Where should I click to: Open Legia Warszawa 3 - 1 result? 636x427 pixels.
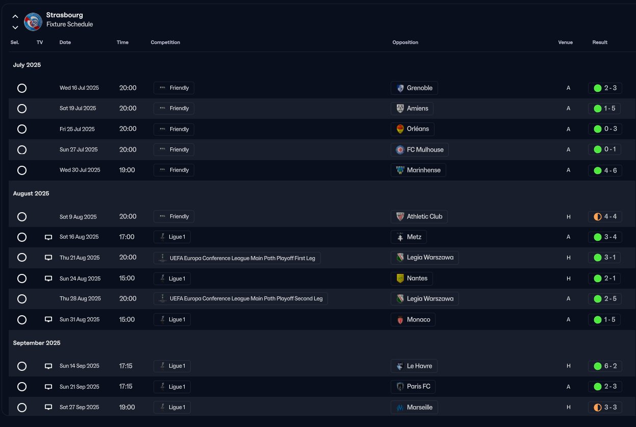pos(605,258)
